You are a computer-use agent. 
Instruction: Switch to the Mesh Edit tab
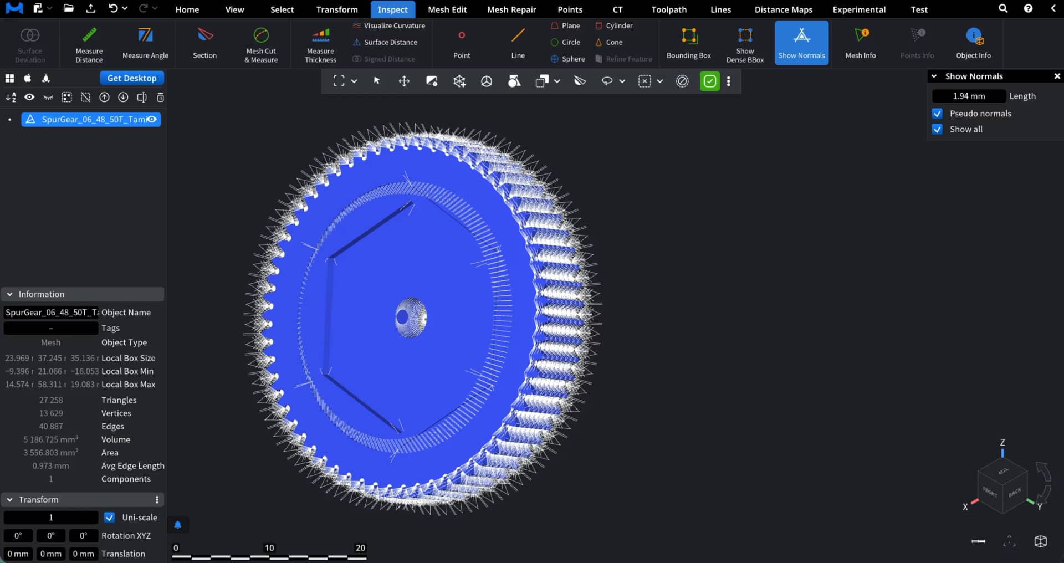point(447,9)
